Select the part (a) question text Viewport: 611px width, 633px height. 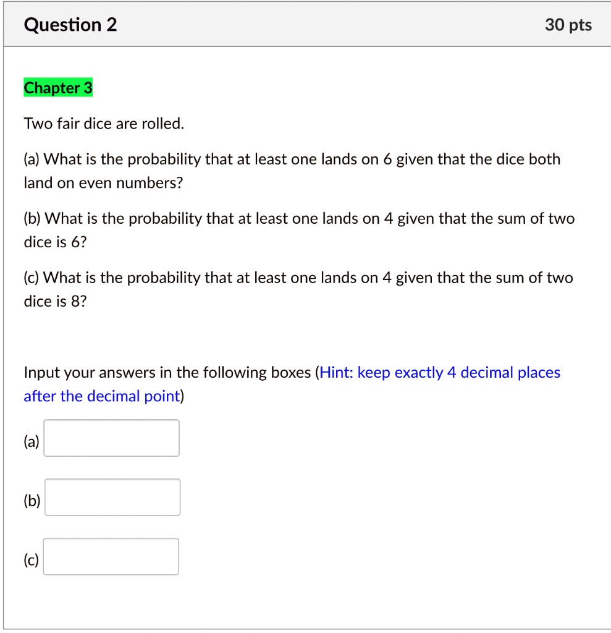290,170
